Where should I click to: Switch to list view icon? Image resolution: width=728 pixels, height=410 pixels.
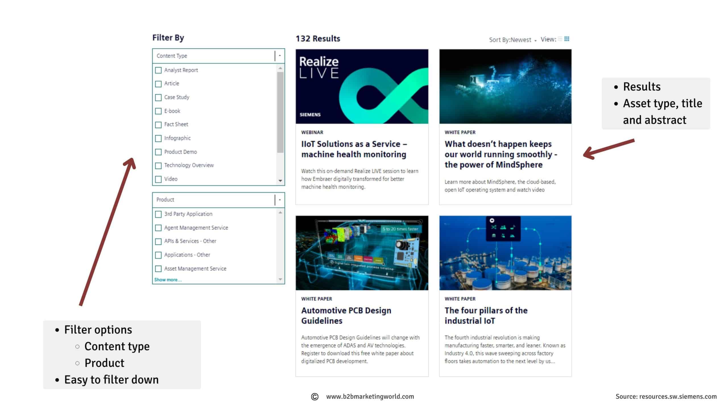coord(560,39)
